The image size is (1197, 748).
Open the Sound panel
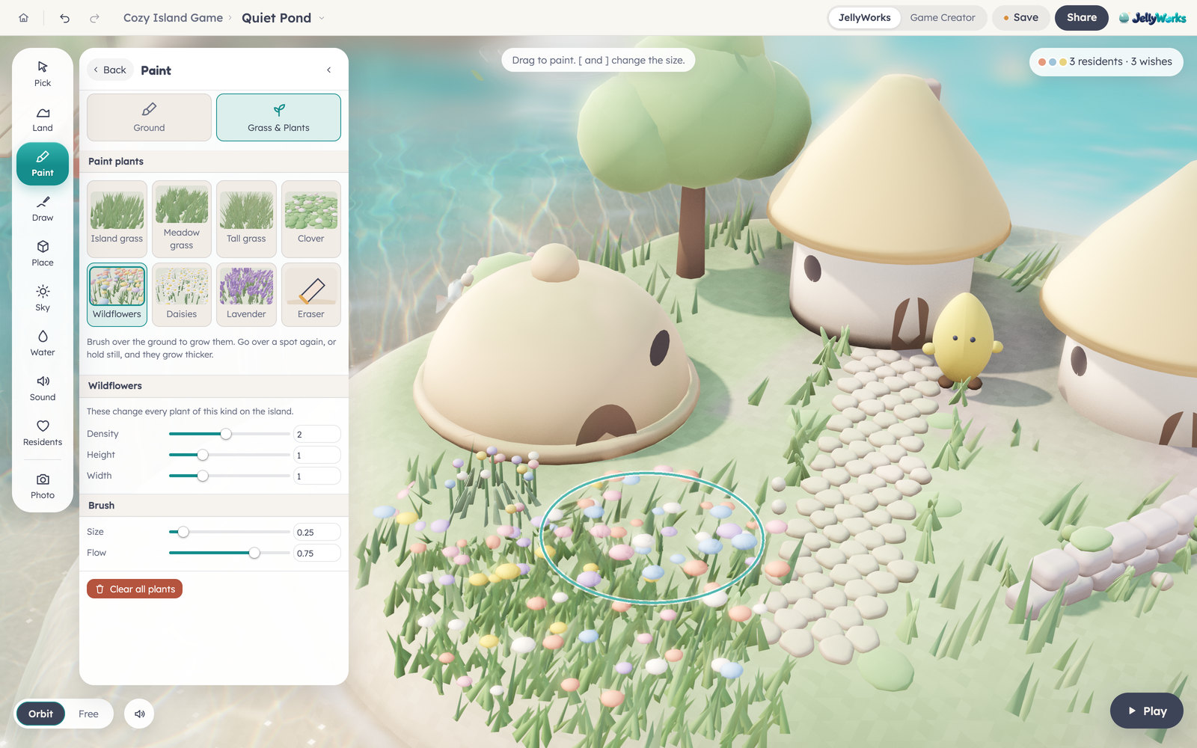click(x=43, y=388)
